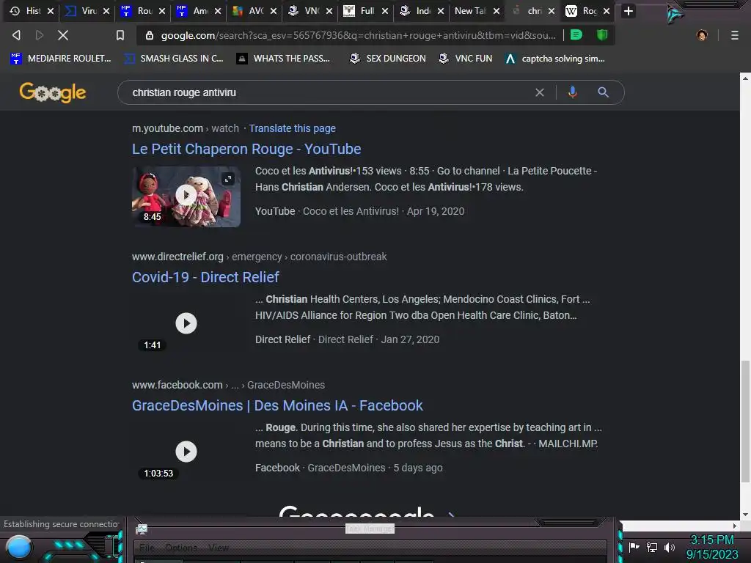Click the Windows Start orb
The width and height of the screenshot is (751, 563).
19,548
